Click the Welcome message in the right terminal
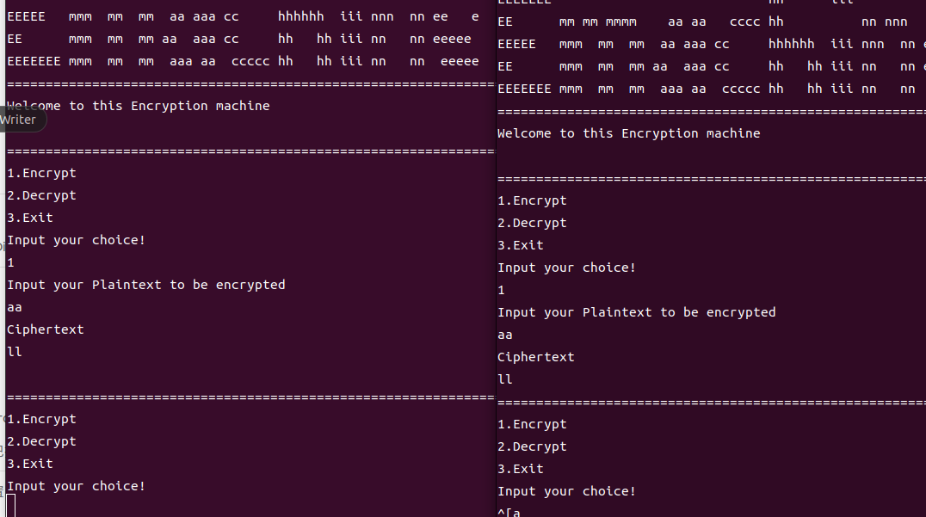 coord(629,133)
